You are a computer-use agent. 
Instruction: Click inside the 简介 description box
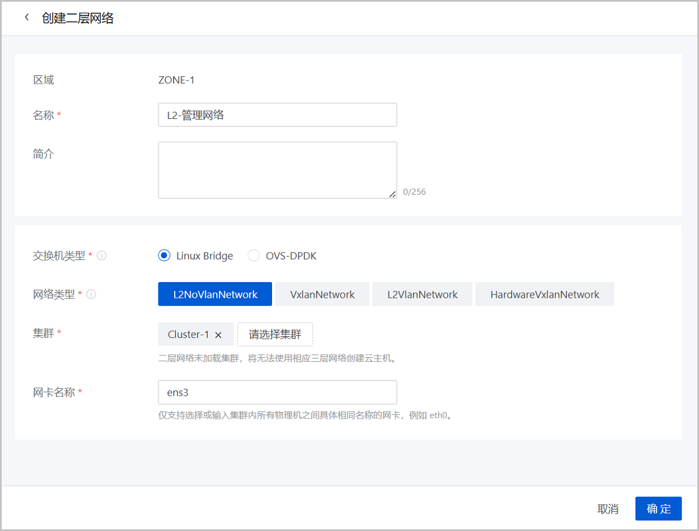[277, 169]
